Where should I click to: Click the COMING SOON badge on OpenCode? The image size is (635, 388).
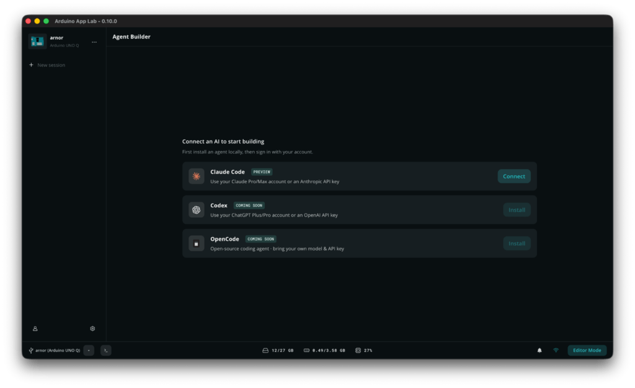[x=261, y=239]
